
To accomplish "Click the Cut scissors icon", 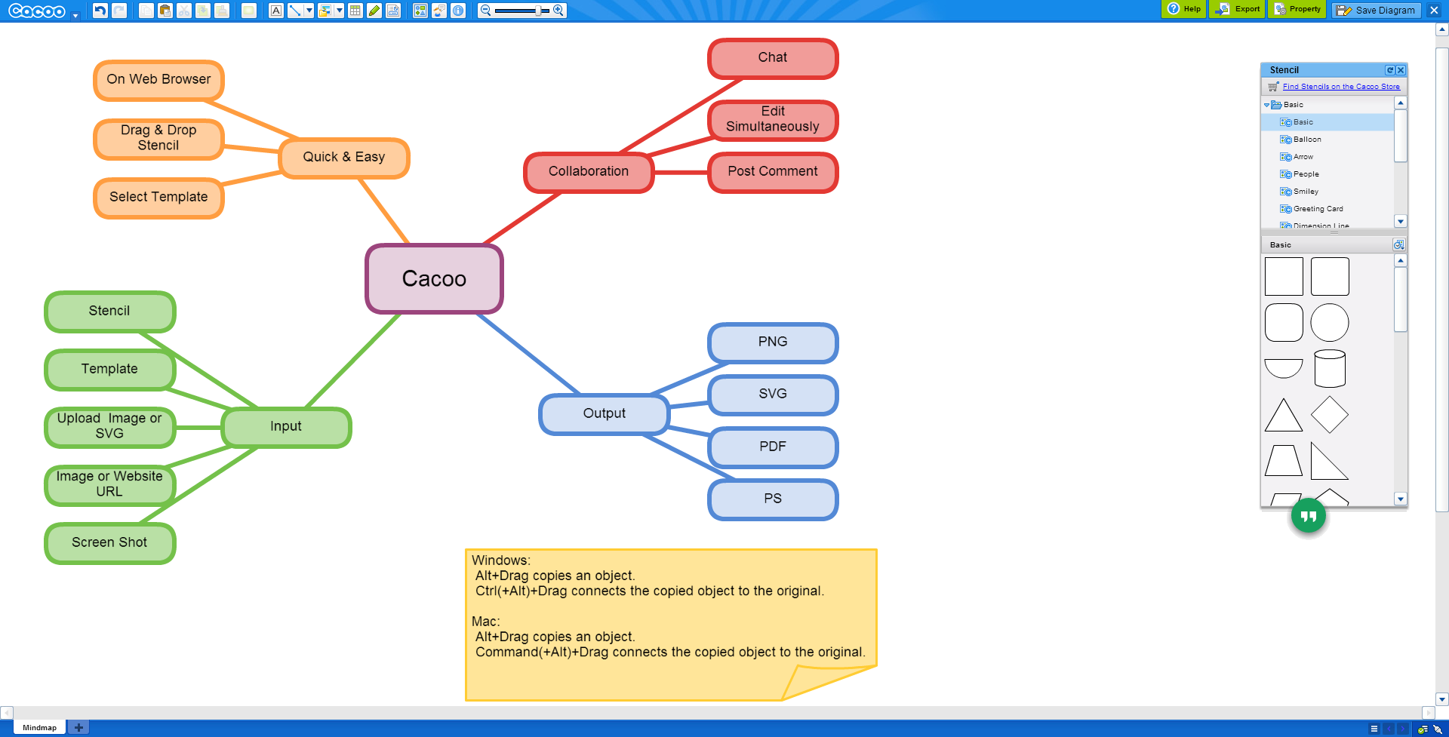I will [x=184, y=11].
